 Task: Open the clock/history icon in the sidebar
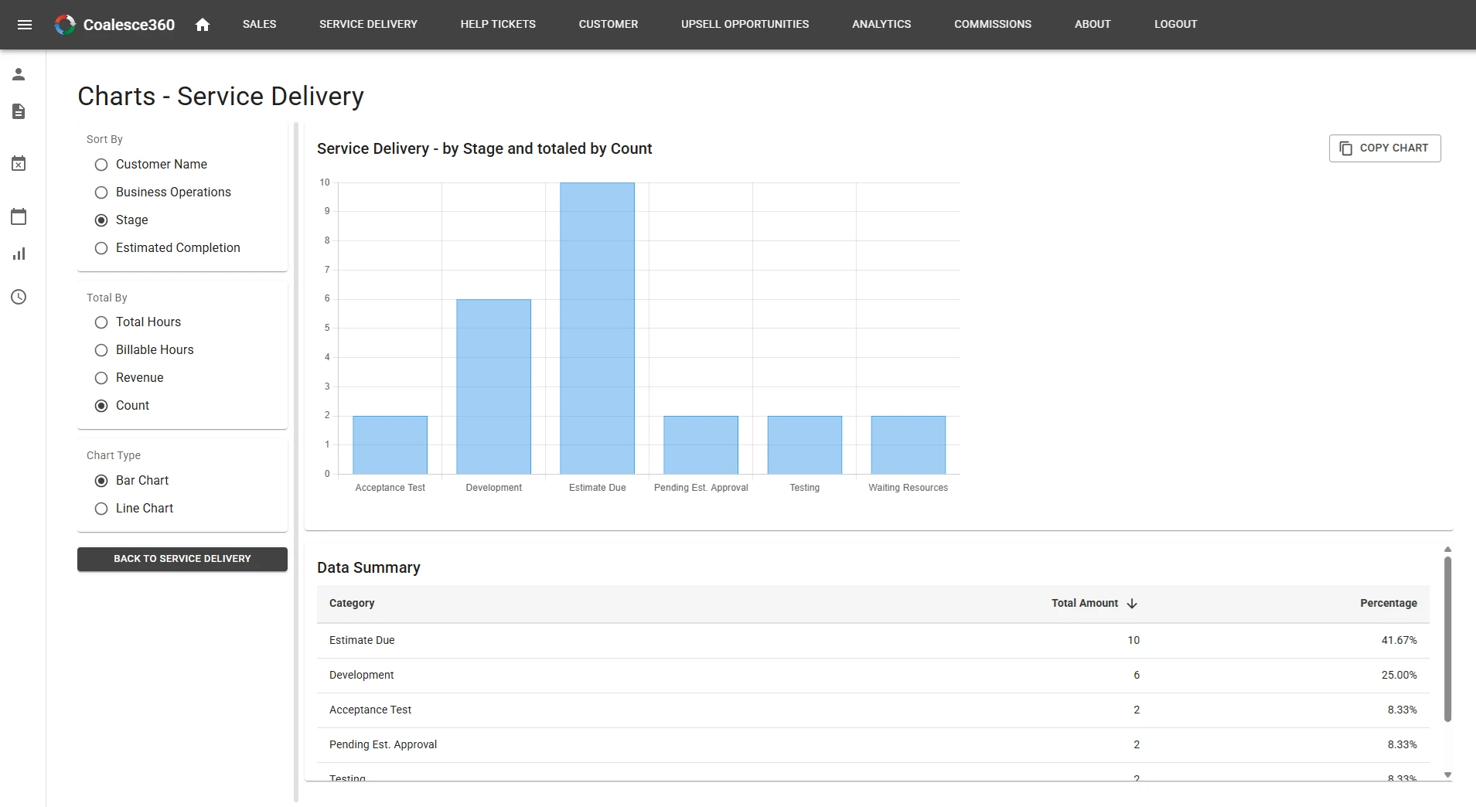point(19,297)
